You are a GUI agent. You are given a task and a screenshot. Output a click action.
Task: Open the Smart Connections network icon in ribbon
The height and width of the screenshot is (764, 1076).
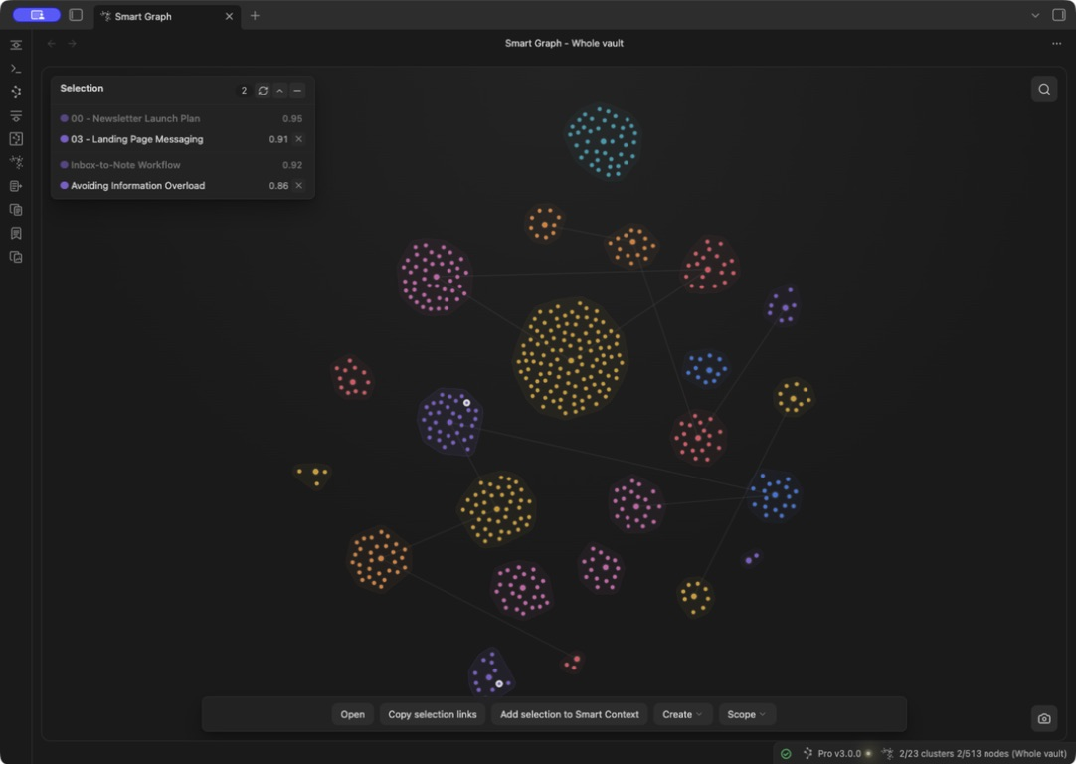coord(16,92)
